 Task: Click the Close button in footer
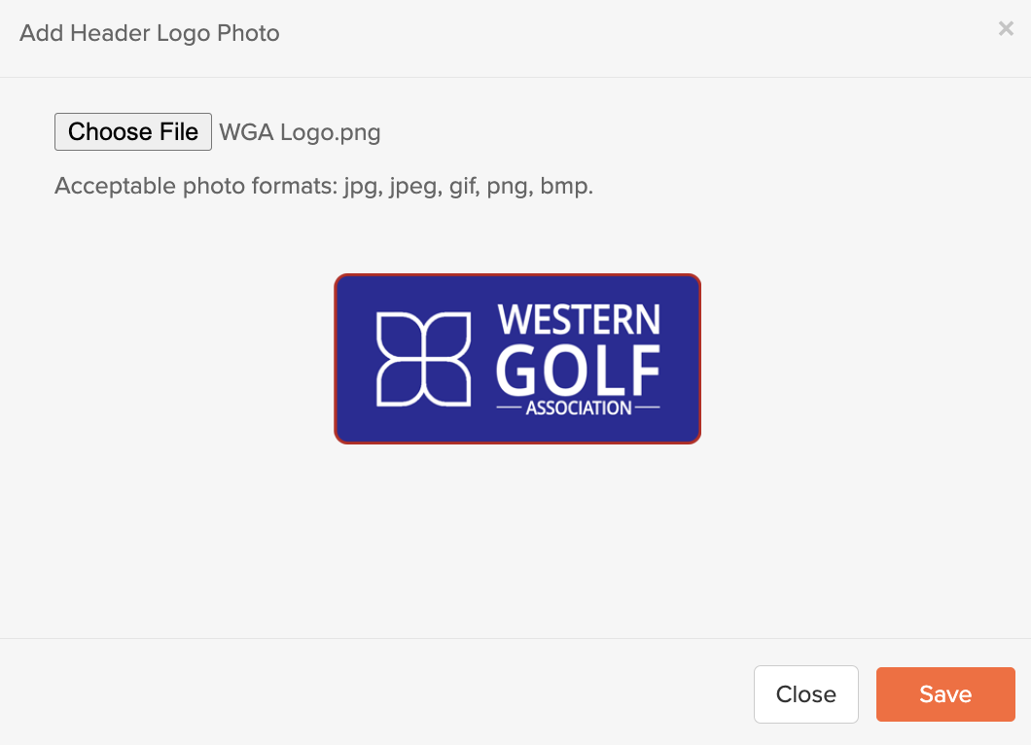pos(805,694)
